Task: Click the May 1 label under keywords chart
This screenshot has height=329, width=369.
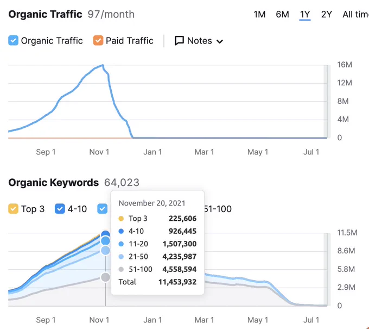Action: click(258, 320)
